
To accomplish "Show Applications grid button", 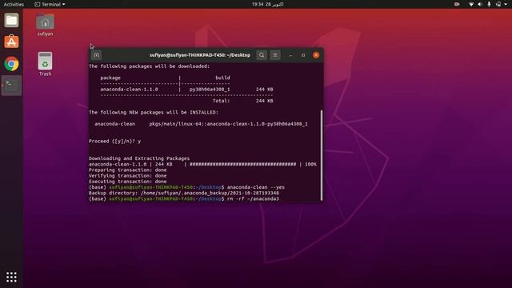I will click(11, 277).
